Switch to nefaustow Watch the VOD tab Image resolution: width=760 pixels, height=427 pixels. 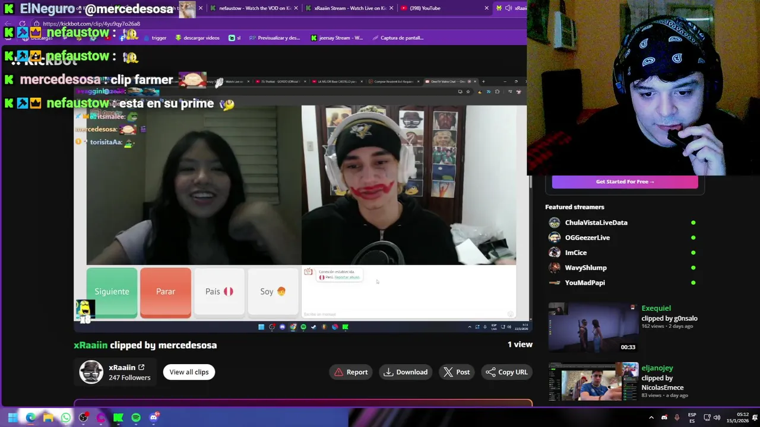click(x=254, y=8)
